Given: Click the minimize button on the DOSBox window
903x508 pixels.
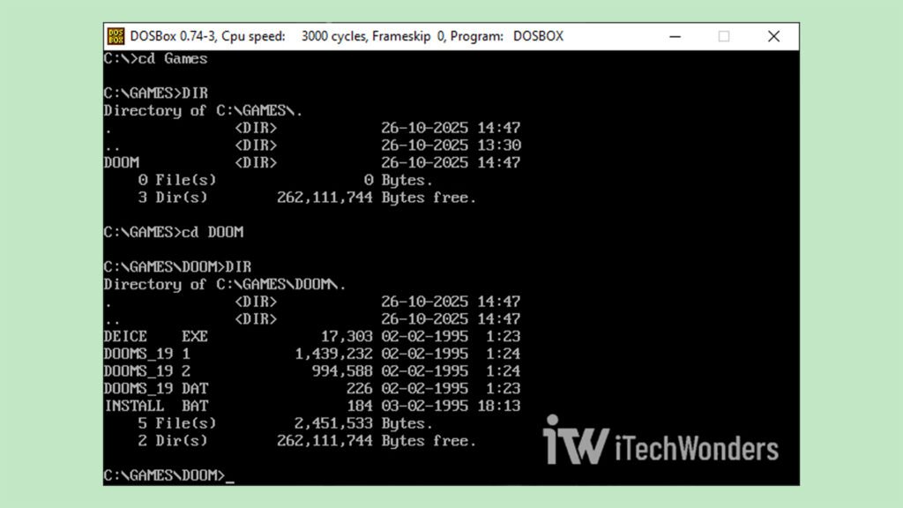Looking at the screenshot, I should pos(675,36).
